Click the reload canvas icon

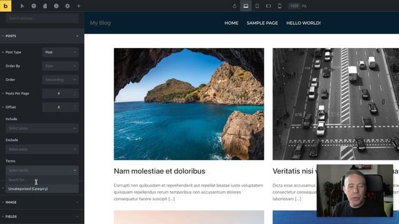(x=234, y=6)
